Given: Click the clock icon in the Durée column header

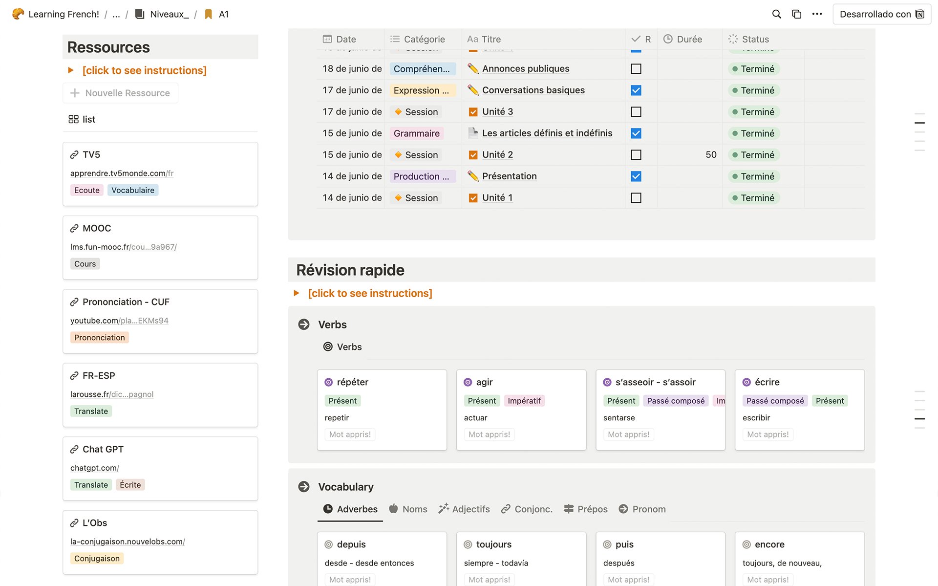Looking at the screenshot, I should tap(667, 39).
